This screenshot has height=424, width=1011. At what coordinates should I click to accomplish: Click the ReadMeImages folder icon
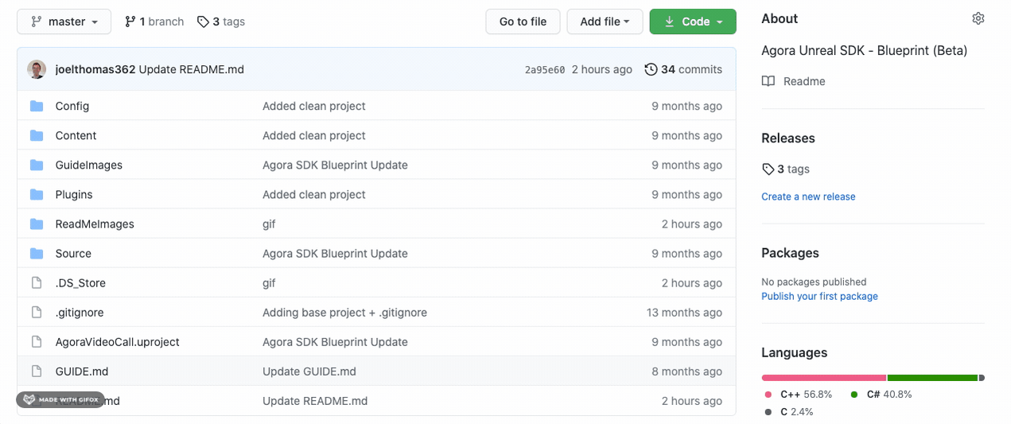[x=37, y=224]
